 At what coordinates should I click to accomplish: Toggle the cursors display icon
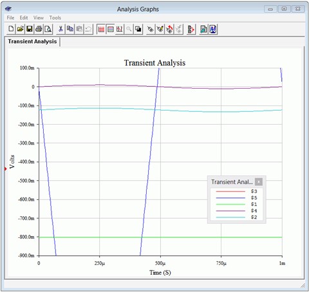point(120,29)
